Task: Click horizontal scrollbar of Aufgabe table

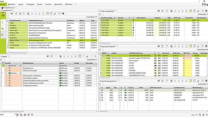Action: [x=13, y=111]
